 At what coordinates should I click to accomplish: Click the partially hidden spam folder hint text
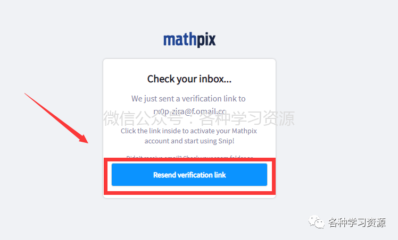point(189,157)
